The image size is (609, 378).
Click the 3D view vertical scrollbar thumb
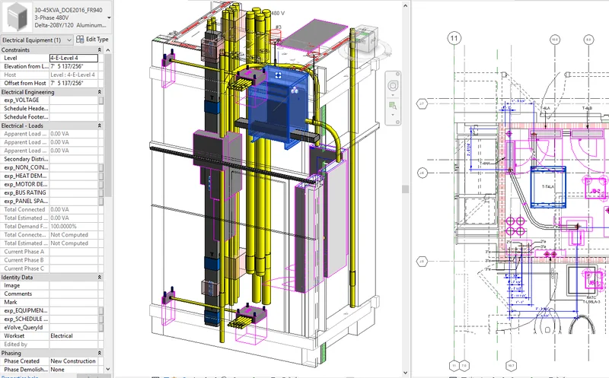coord(406,189)
